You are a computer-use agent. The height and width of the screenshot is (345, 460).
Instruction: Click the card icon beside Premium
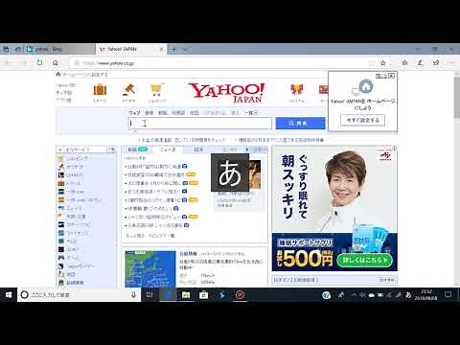point(323,90)
